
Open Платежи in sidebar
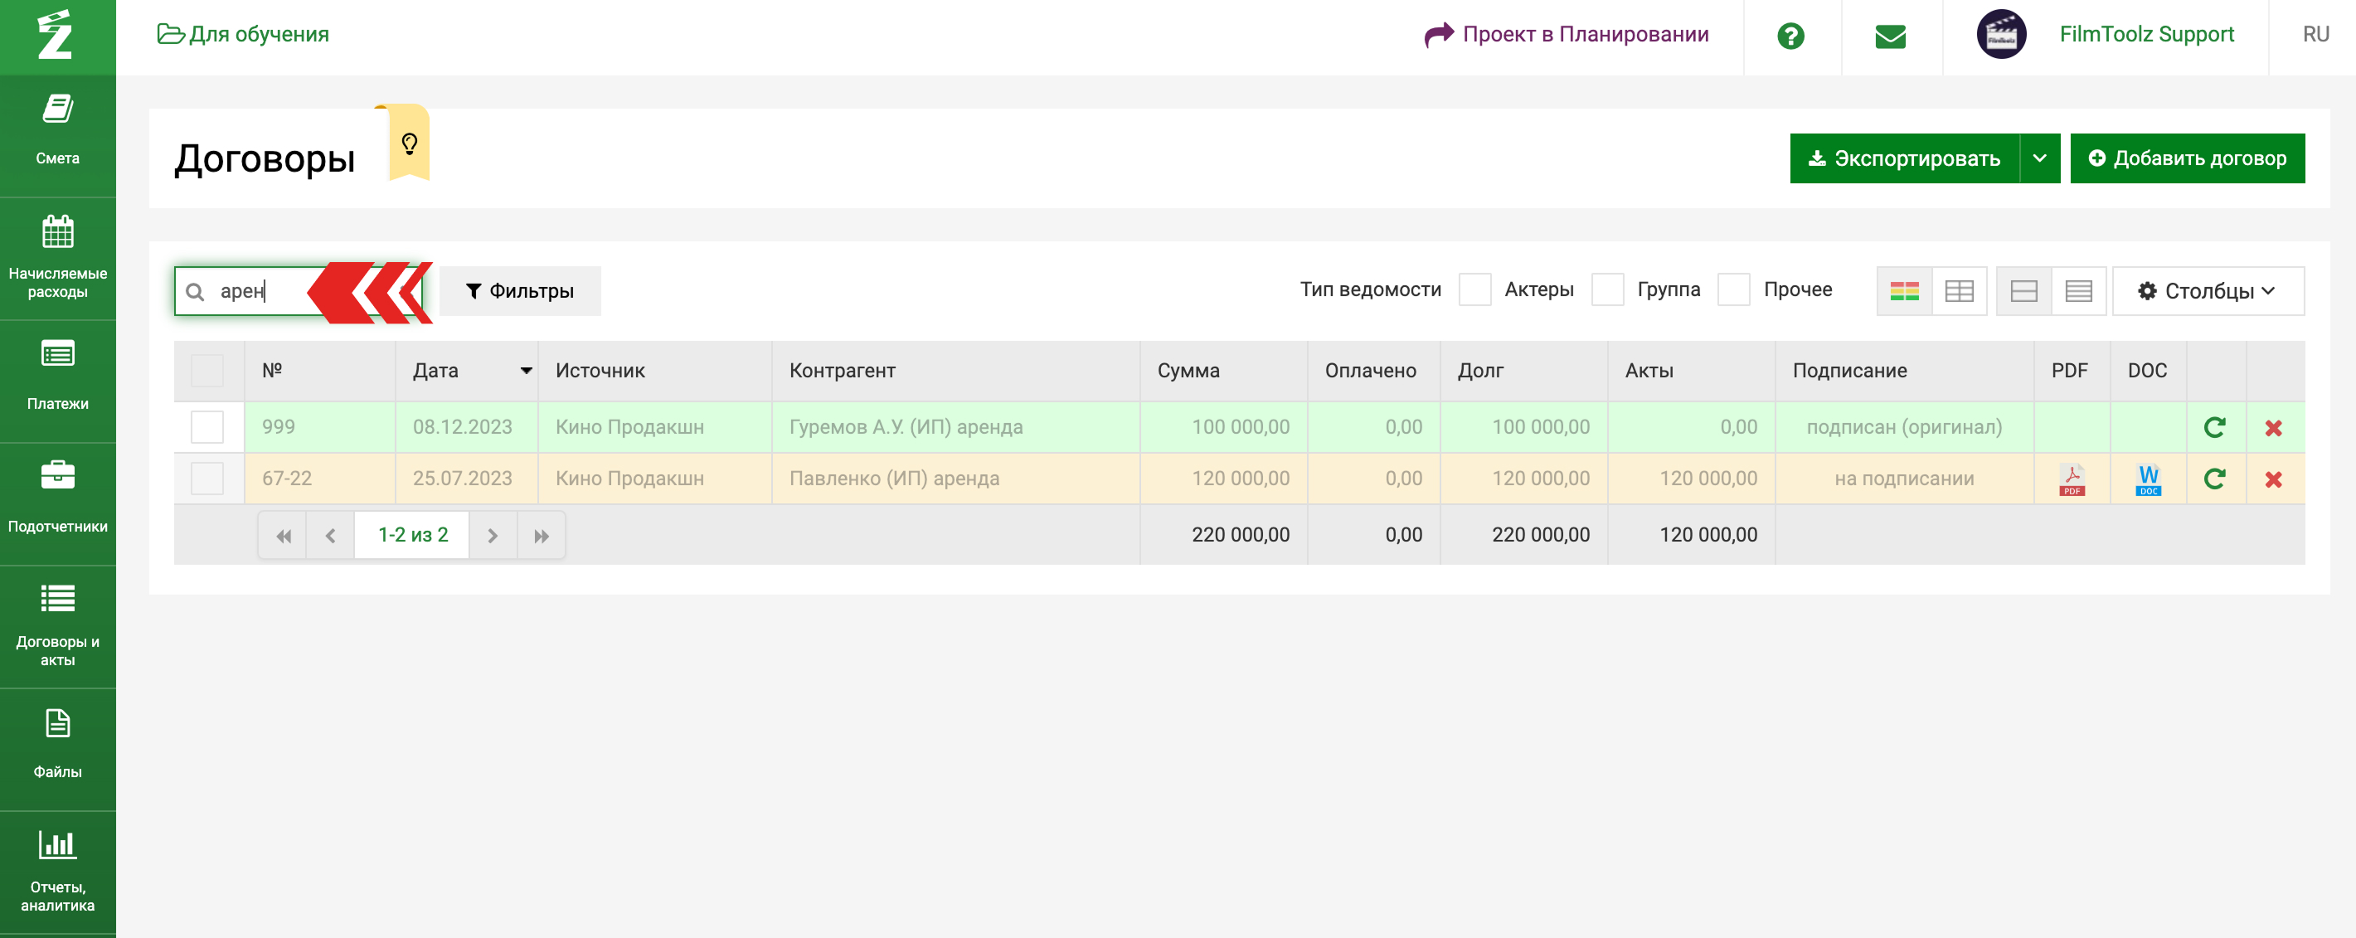coord(57,377)
